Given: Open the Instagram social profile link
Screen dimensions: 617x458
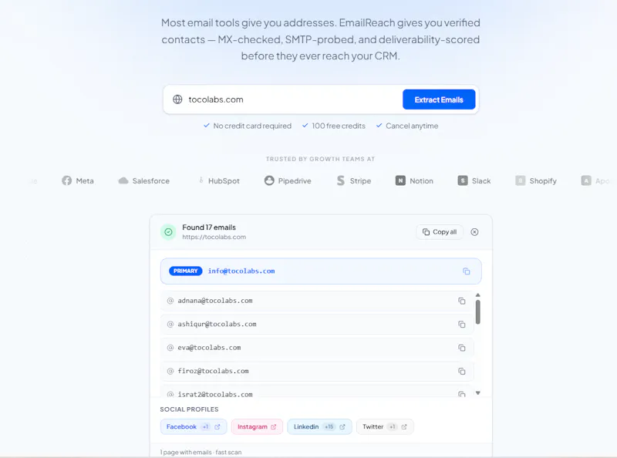Looking at the screenshot, I should click(257, 427).
